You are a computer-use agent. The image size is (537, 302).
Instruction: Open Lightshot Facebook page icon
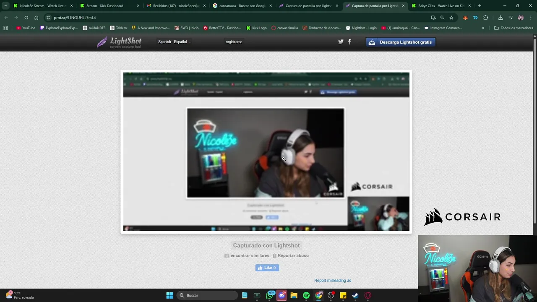click(349, 42)
